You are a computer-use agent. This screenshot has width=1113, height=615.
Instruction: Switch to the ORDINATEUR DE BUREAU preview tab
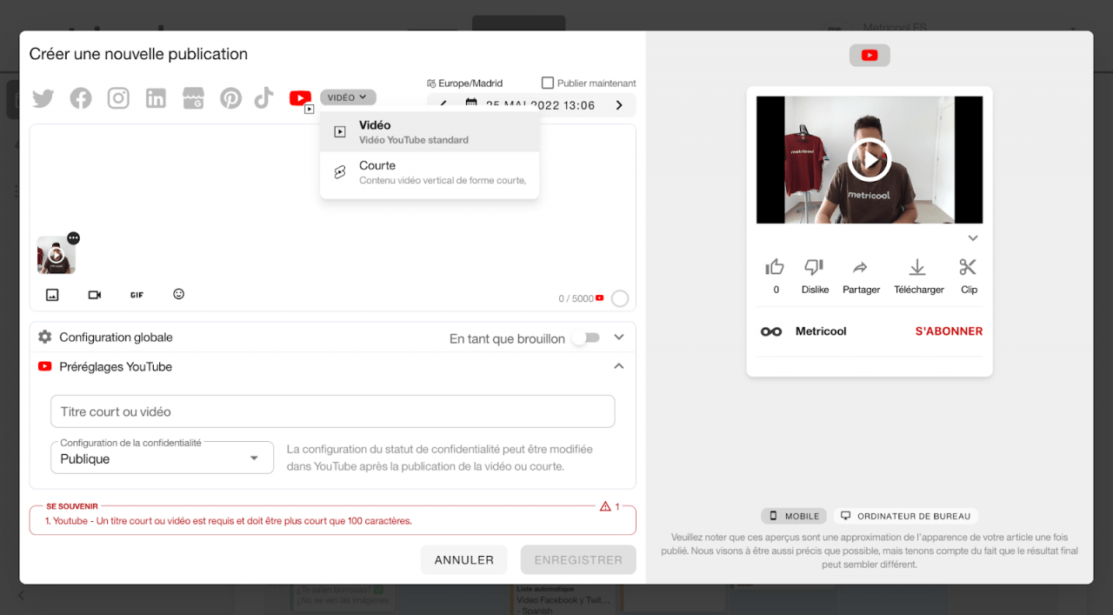[x=905, y=516]
